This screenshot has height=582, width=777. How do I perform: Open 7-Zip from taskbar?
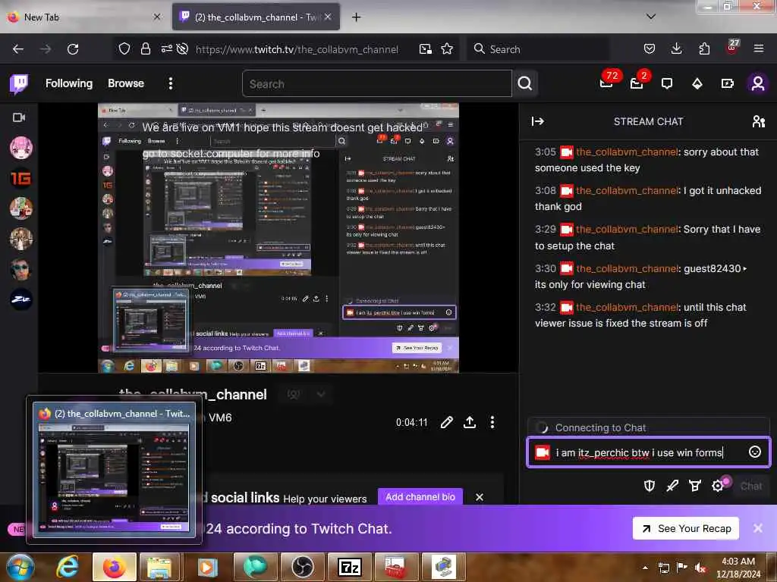(349, 567)
